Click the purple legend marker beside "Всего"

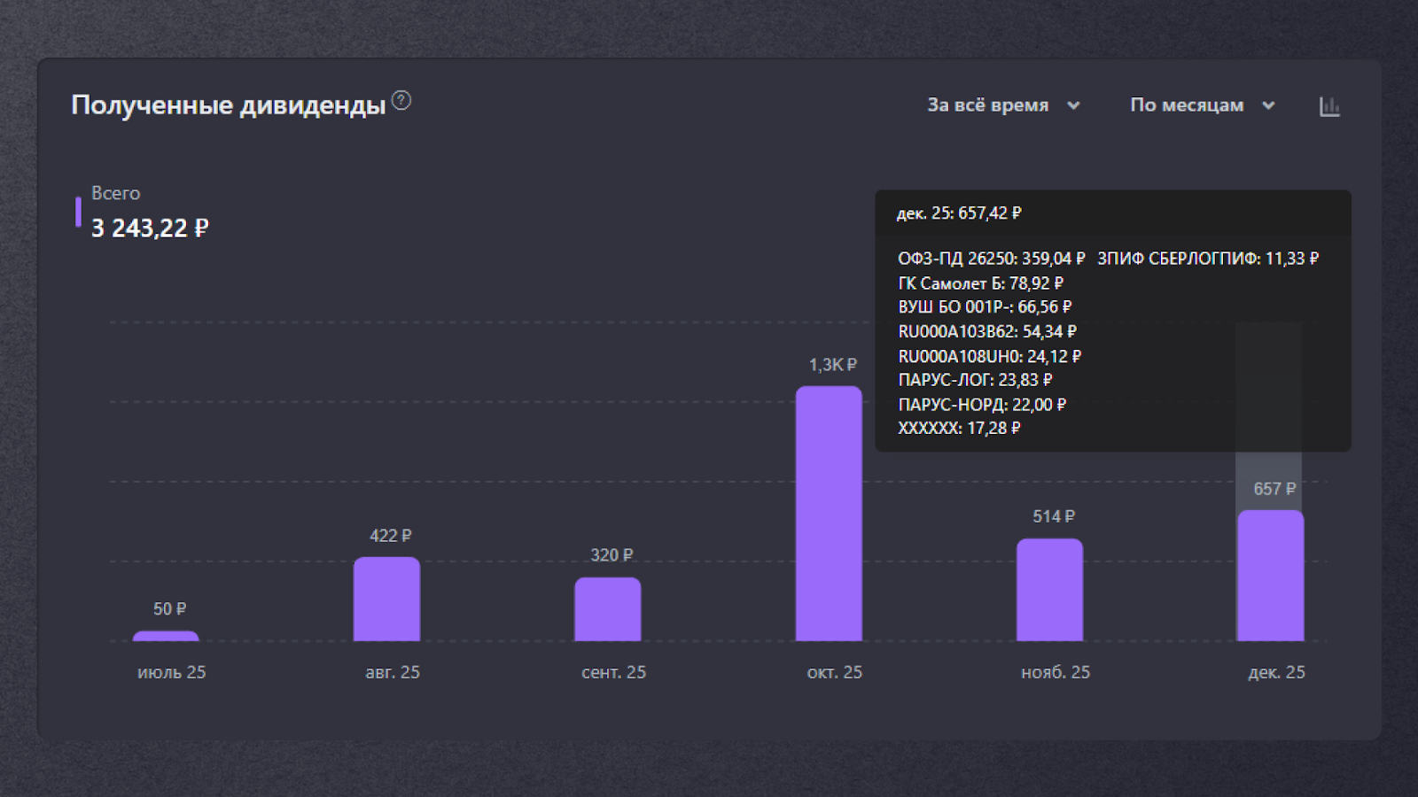click(78, 213)
